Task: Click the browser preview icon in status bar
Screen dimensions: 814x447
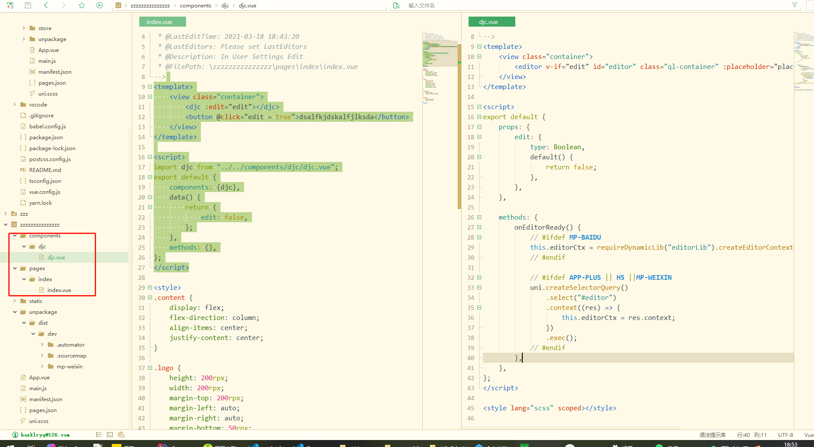Action: point(121,435)
